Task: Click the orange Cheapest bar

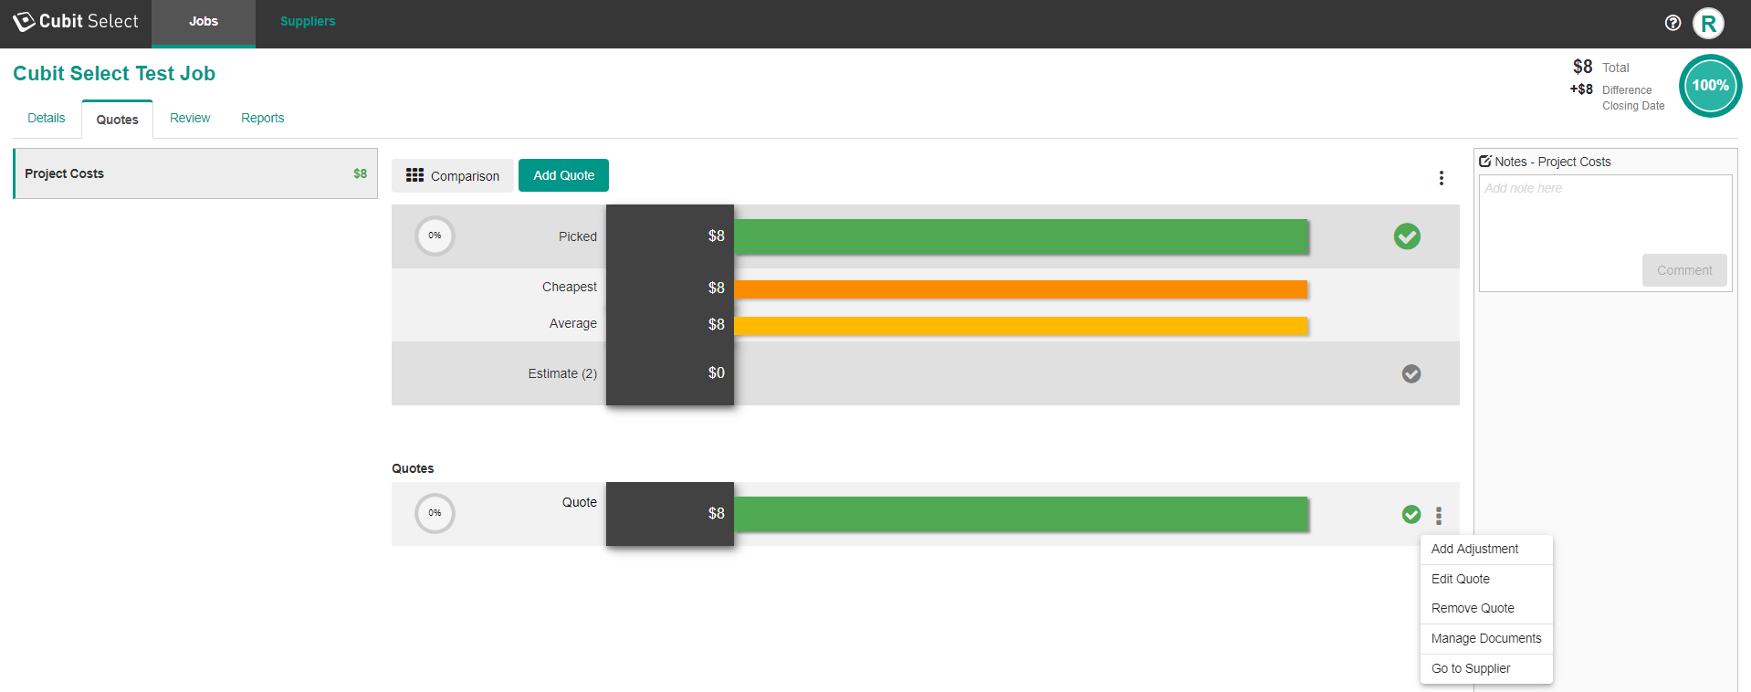Action: pos(1021,289)
